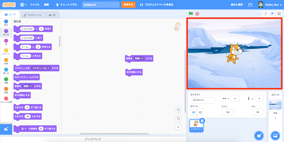Click the Scratch logo
Screen dimensions: 284x142
[x=9, y=5]
